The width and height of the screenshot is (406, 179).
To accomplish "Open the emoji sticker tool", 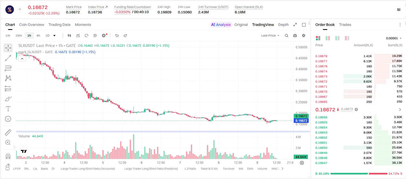I will click(8, 119).
